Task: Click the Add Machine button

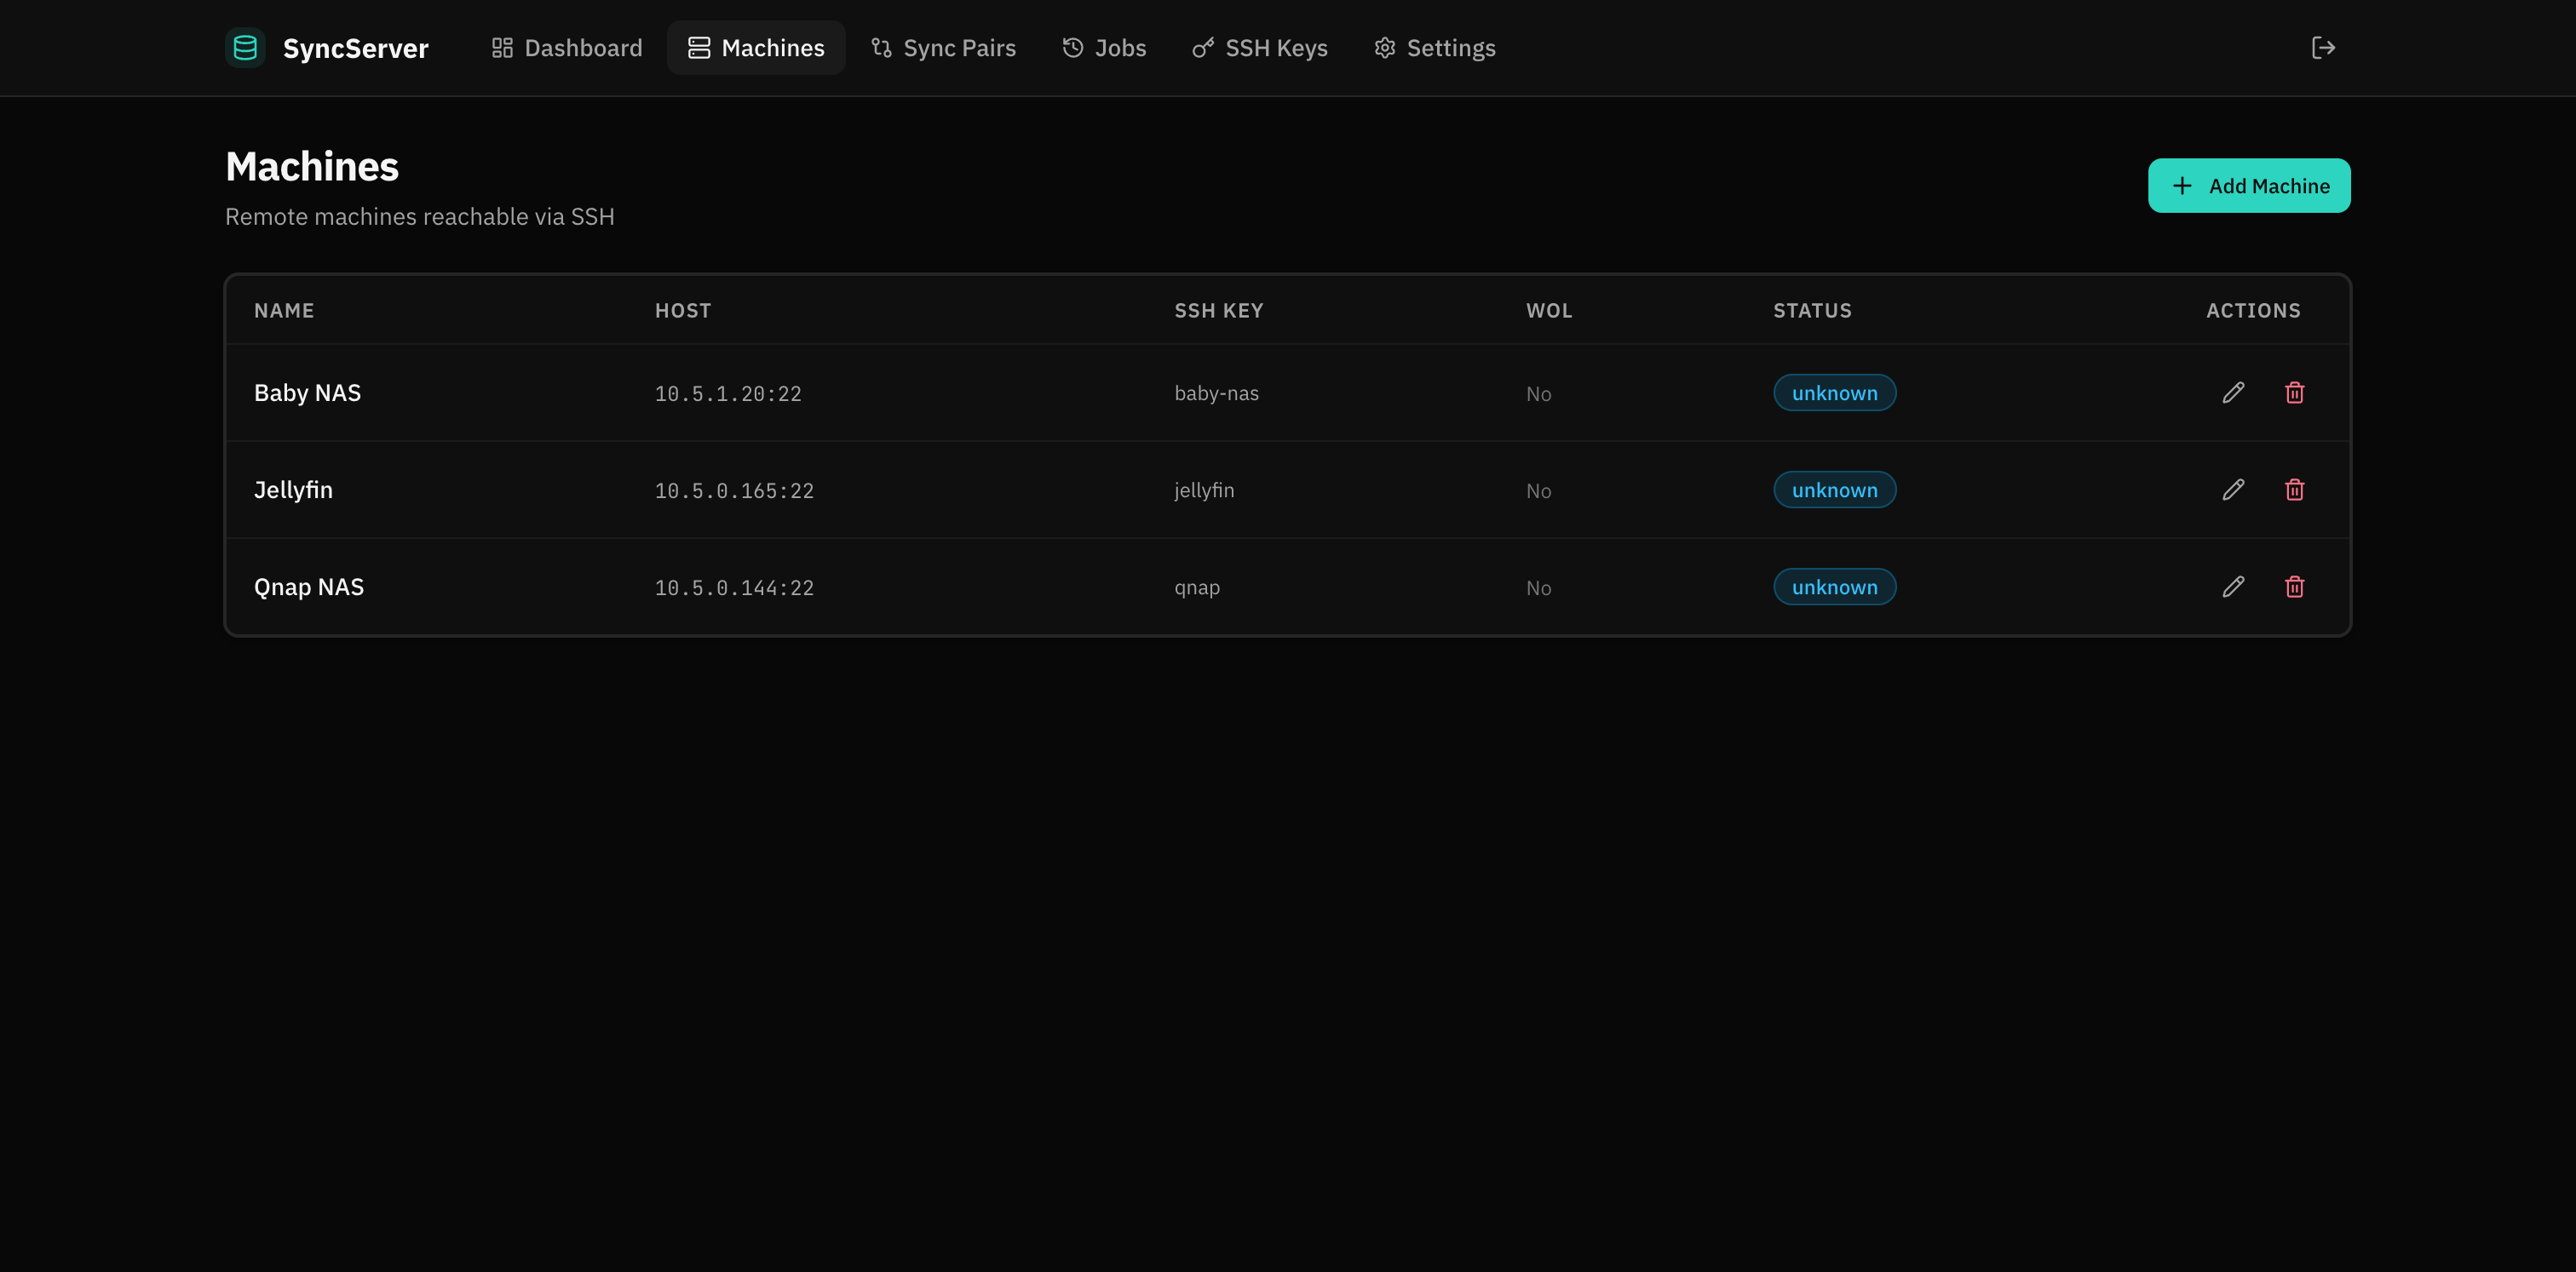Action: tap(2249, 186)
